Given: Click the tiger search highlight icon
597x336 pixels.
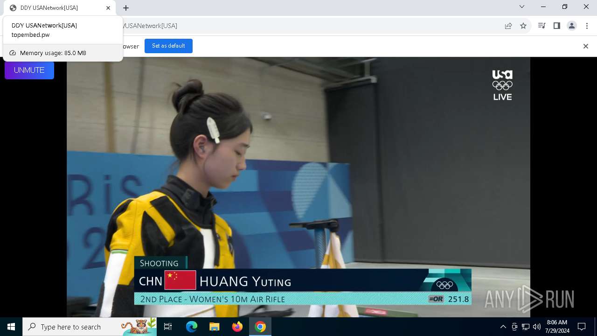Looking at the screenshot, I should [139, 326].
